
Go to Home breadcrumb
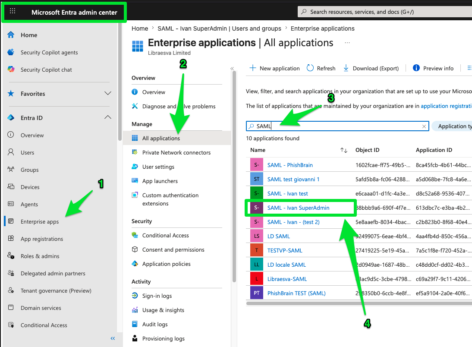[140, 28]
